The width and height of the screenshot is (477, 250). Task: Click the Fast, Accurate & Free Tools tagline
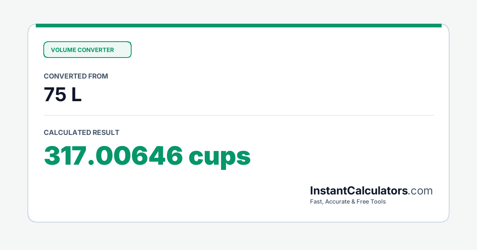click(x=348, y=202)
